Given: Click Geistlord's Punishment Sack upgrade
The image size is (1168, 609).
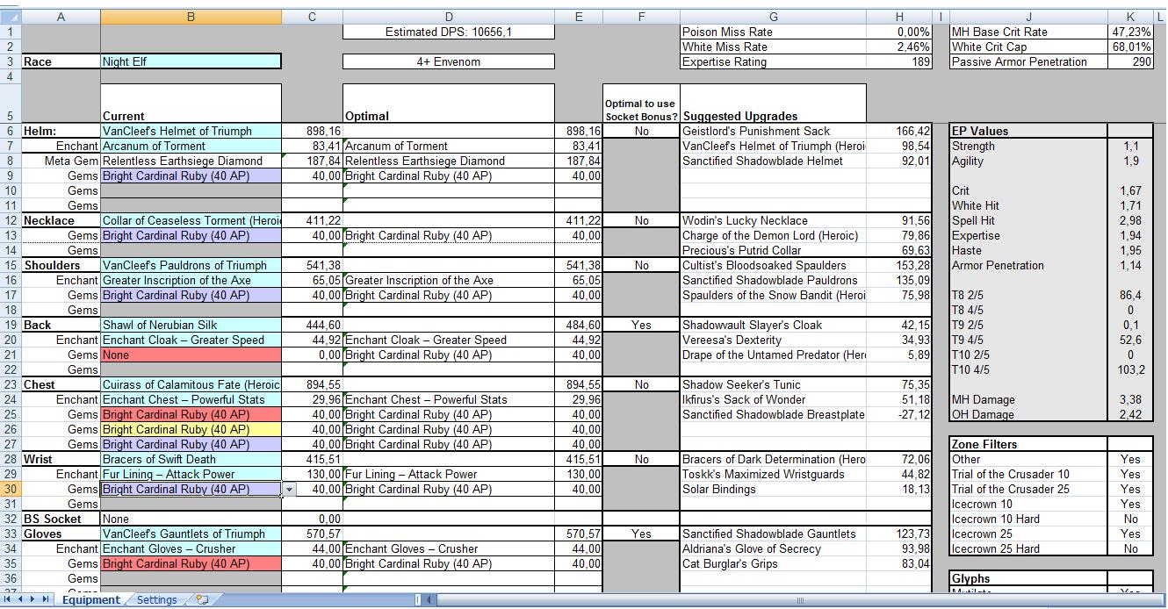Looking at the screenshot, I should [x=774, y=131].
